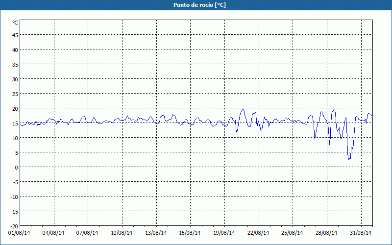Click the date label 07/08/14

[x=87, y=233]
